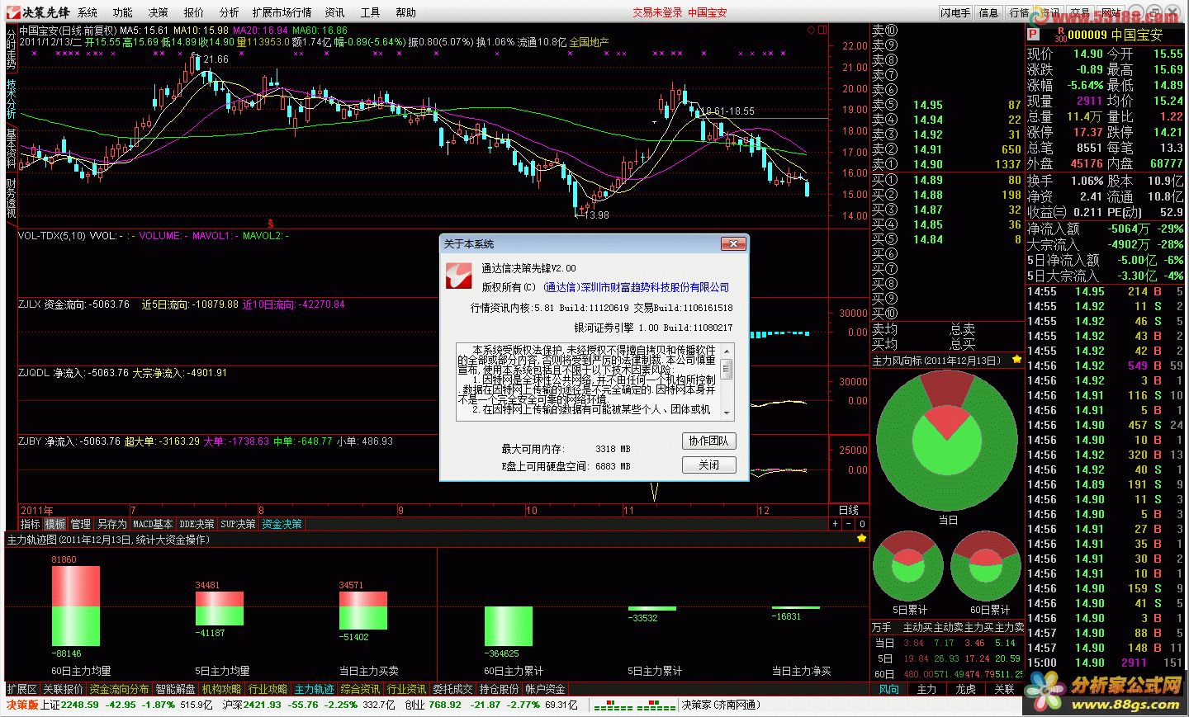Select the 另存为 tab
1189x717 pixels.
tap(112, 524)
